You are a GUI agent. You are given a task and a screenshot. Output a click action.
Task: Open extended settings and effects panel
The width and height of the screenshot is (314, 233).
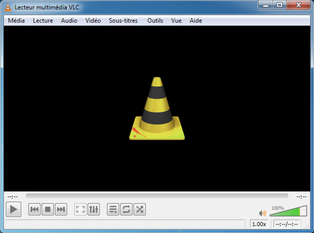click(94, 210)
